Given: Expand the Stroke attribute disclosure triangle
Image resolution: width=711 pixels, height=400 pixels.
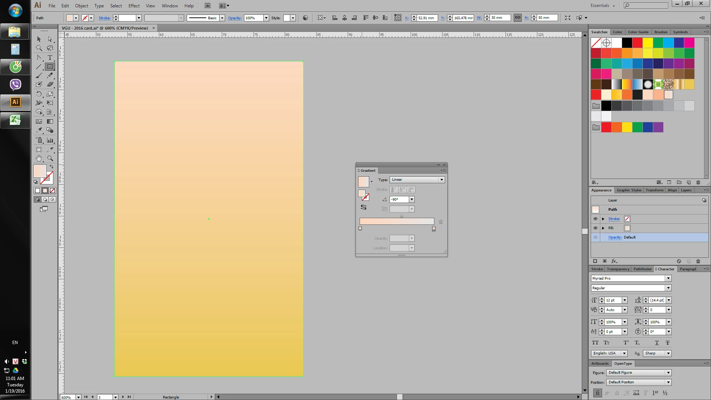Looking at the screenshot, I should click(x=603, y=219).
